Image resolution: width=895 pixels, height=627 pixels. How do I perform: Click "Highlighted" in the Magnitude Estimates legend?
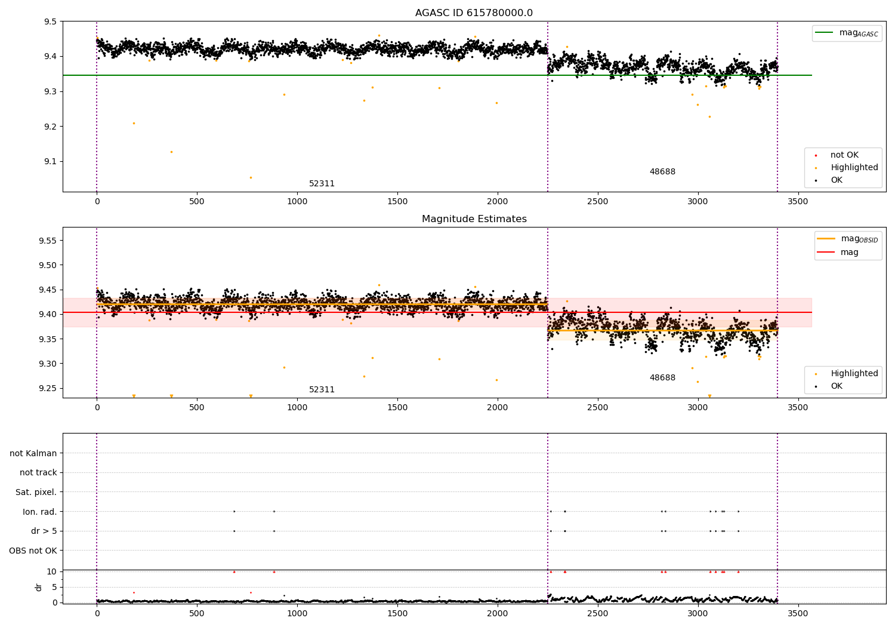click(x=854, y=374)
